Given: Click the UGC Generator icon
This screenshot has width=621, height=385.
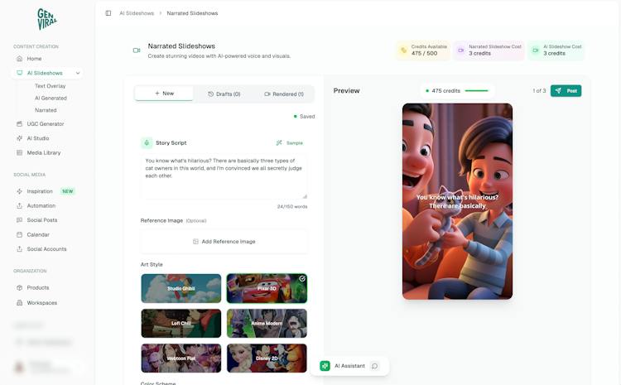Looking at the screenshot, I should (x=19, y=123).
